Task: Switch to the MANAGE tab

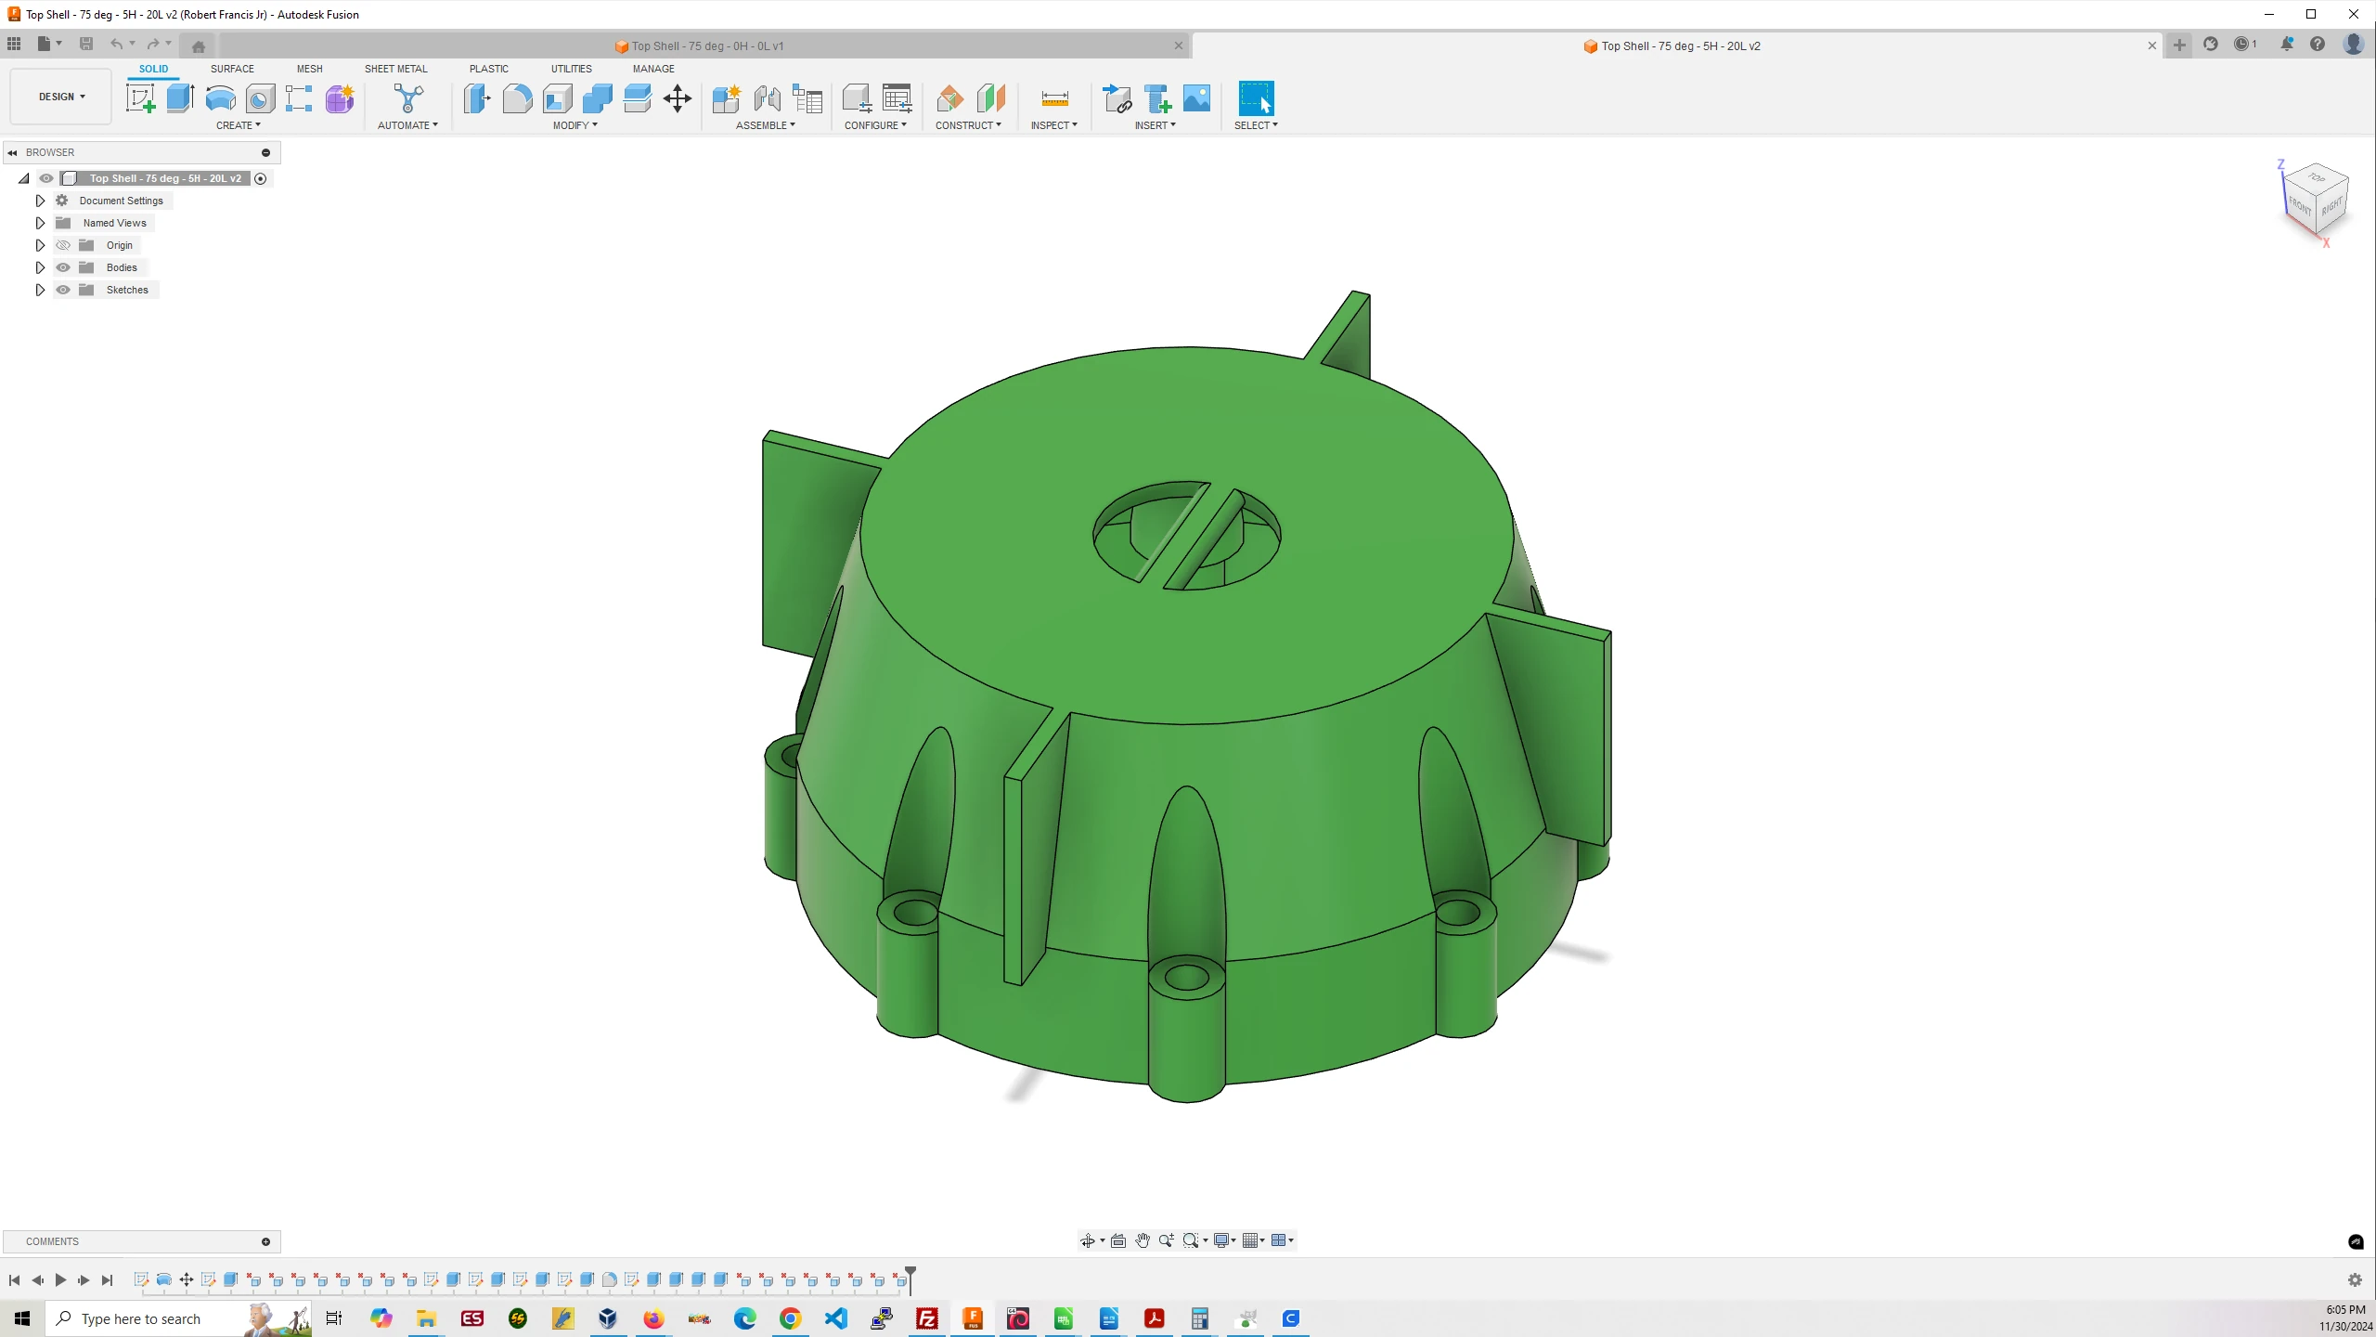Action: pos(653,69)
